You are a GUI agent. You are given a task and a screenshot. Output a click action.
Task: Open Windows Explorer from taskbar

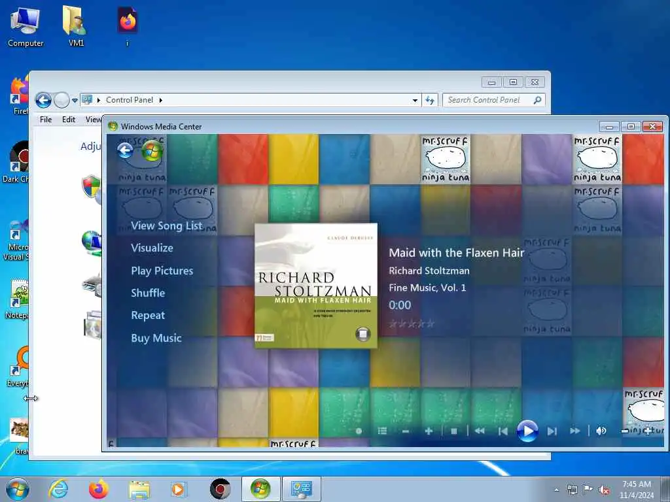click(139, 490)
